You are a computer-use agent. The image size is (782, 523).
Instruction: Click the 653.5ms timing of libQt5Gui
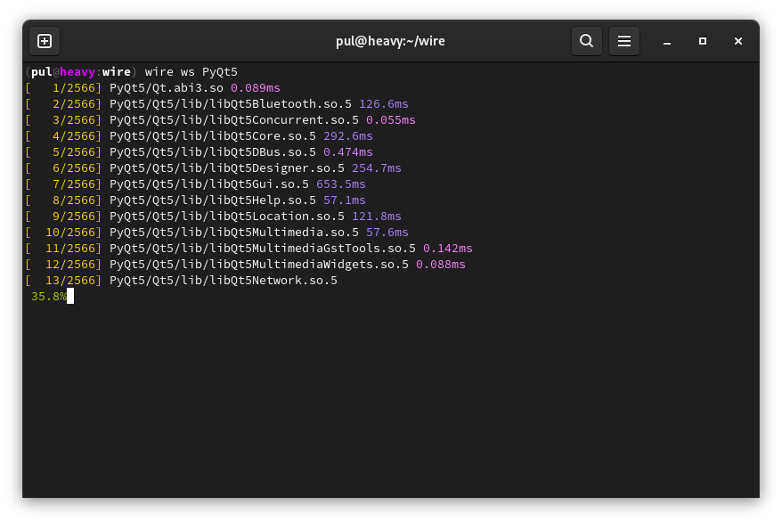coord(341,184)
